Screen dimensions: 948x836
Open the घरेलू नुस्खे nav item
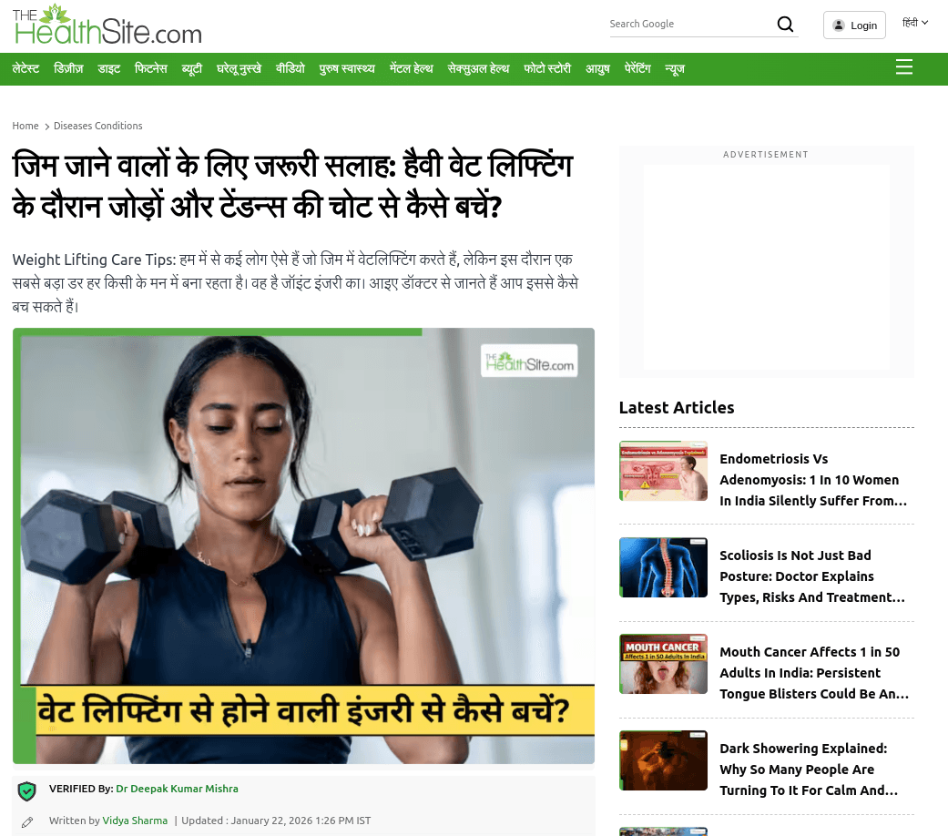[239, 69]
